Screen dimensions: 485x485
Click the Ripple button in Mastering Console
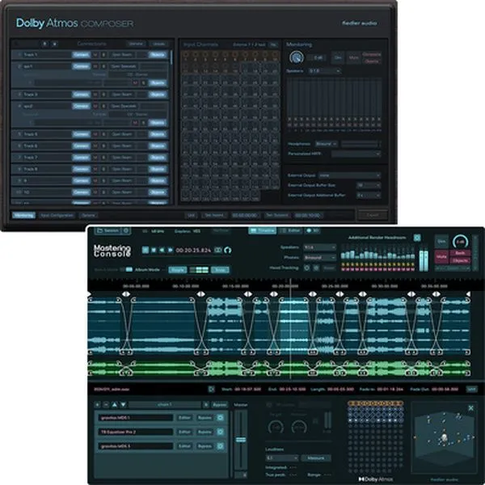coord(178,270)
